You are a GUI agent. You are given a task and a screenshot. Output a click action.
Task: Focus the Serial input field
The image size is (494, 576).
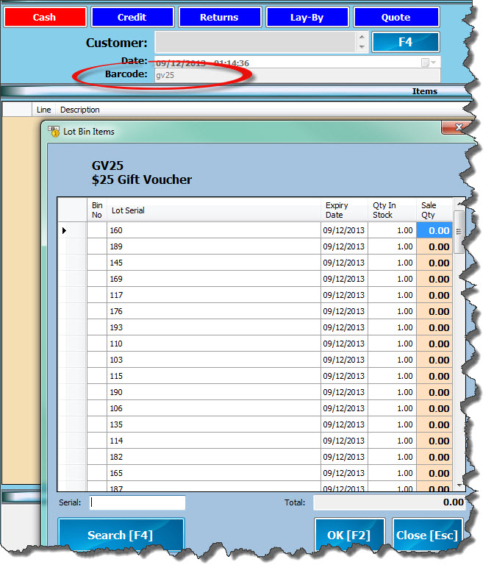pos(137,502)
